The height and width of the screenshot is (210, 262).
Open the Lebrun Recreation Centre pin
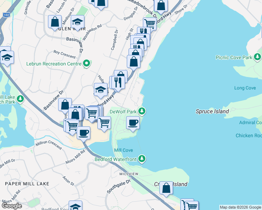pos(87,64)
